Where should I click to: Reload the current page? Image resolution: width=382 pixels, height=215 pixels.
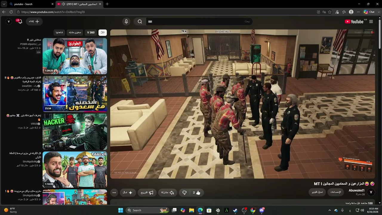(11, 12)
